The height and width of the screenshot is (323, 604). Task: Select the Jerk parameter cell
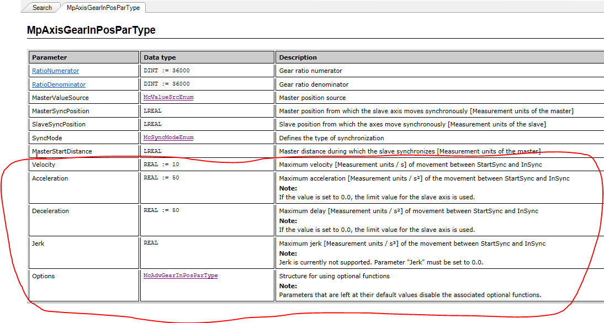tap(83, 253)
